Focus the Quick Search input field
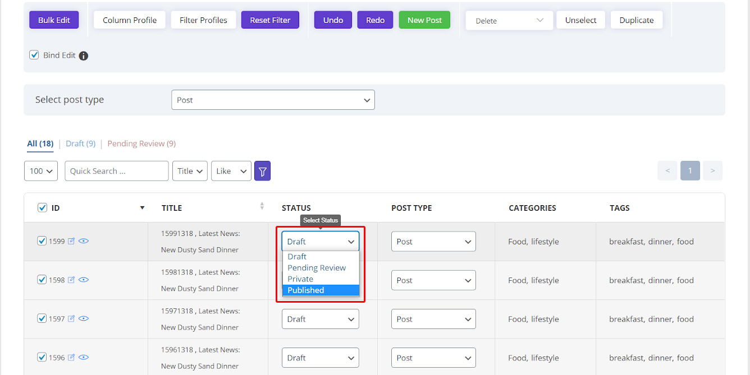The image size is (750, 375). 117,171
